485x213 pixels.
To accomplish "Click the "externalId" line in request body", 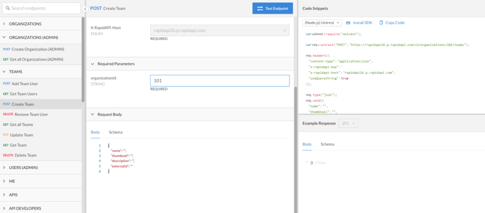I will click(x=122, y=166).
